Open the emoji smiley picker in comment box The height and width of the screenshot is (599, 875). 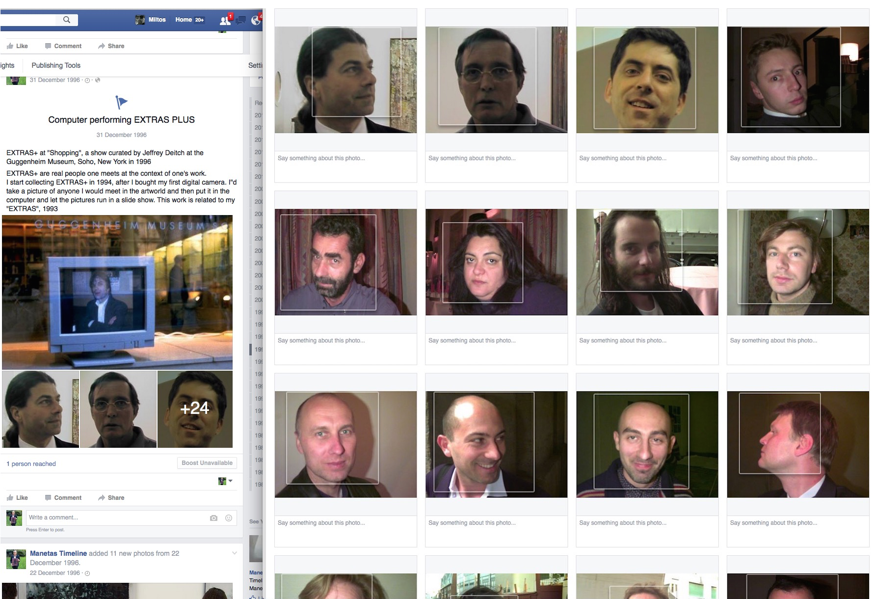[x=229, y=518]
